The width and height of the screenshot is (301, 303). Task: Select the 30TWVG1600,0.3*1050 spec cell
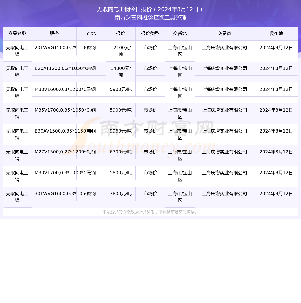coord(54,194)
